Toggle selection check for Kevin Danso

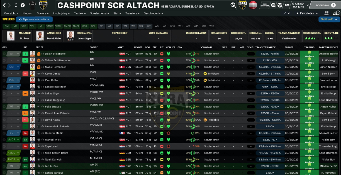coord(4,73)
